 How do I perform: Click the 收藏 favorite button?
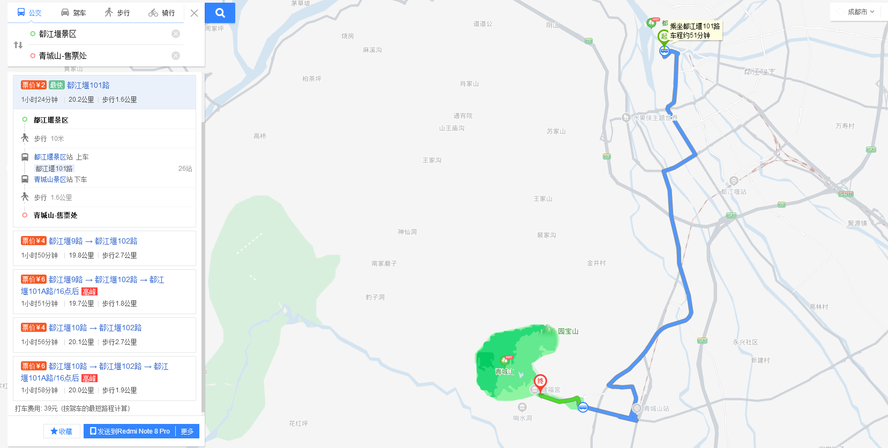click(x=62, y=431)
